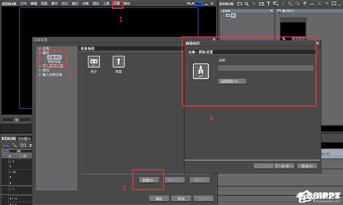Open the 视图 menu

pos(44,4)
